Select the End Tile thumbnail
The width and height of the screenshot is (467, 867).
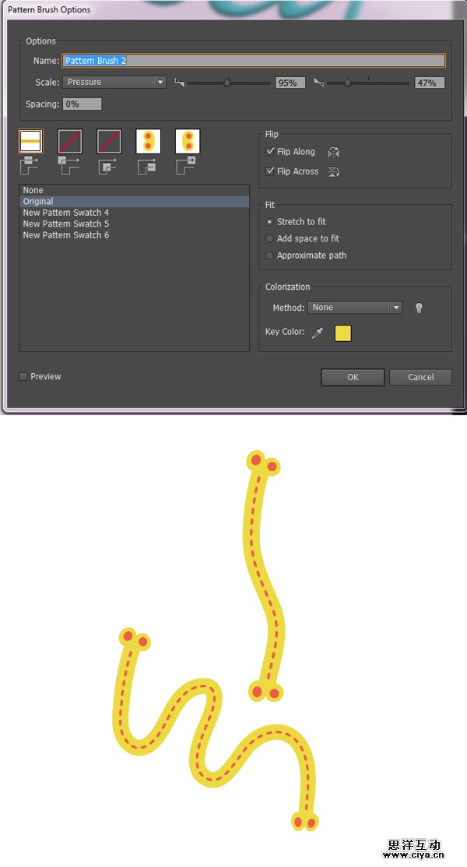188,142
